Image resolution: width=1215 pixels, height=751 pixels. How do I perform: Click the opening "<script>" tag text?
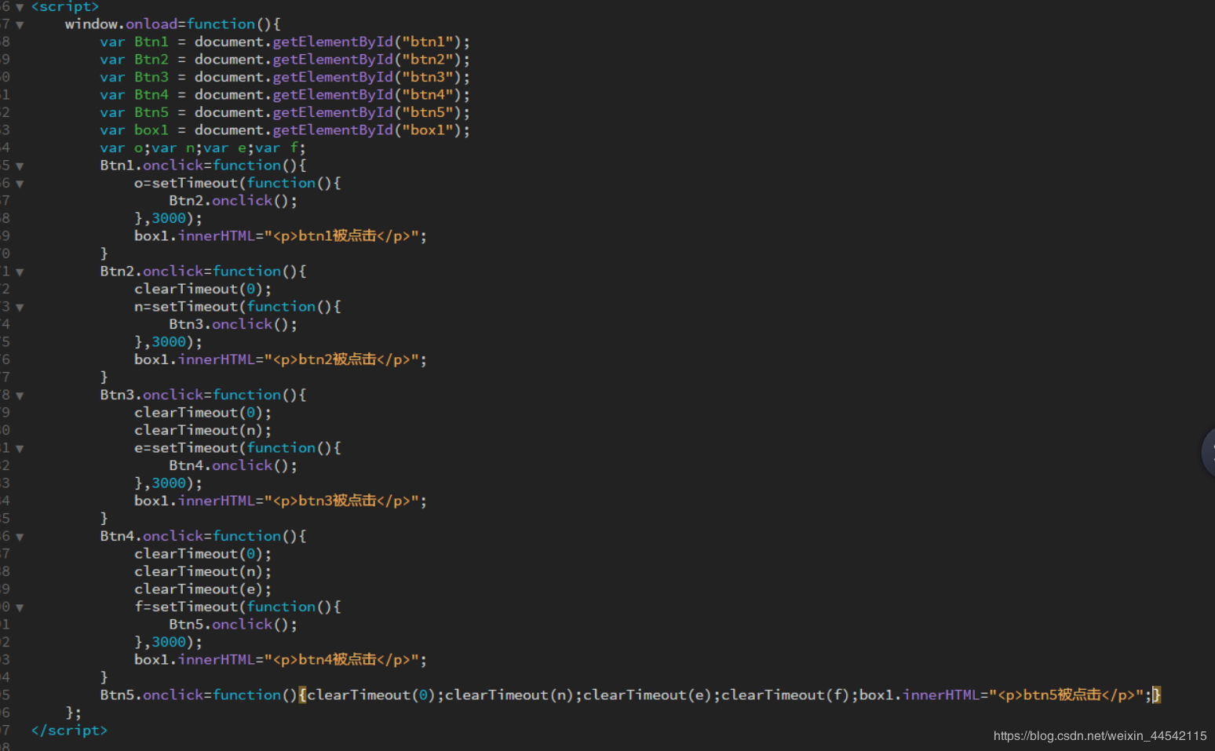65,7
